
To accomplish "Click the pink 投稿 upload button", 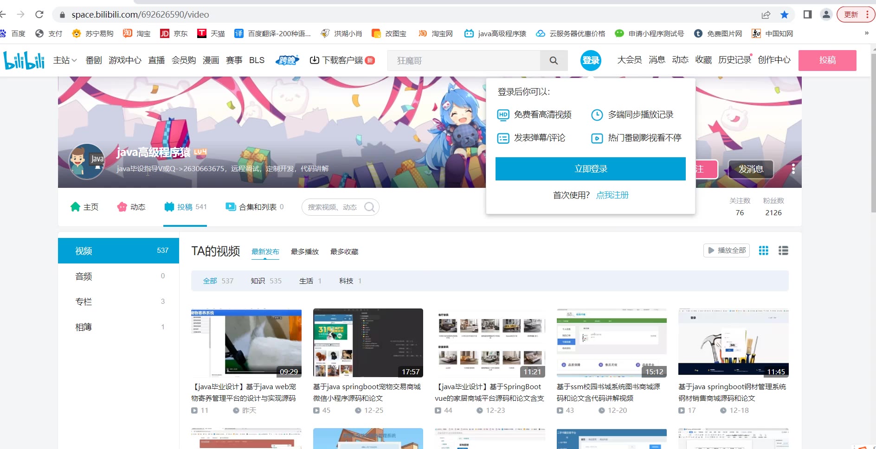I will coord(827,60).
